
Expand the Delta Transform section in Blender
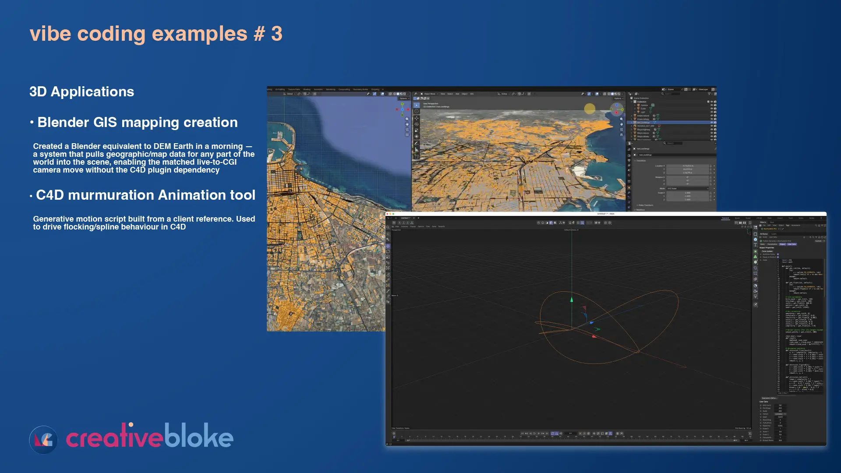[x=645, y=205]
